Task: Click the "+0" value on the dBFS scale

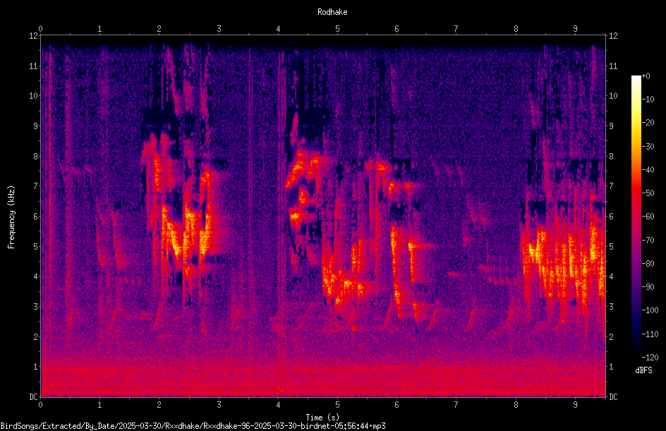Action: tap(646, 76)
